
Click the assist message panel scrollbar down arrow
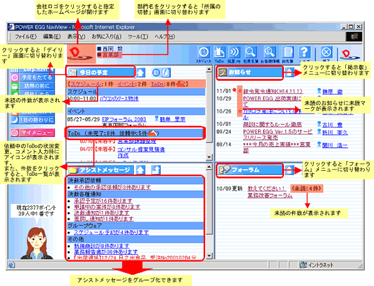click(209, 256)
